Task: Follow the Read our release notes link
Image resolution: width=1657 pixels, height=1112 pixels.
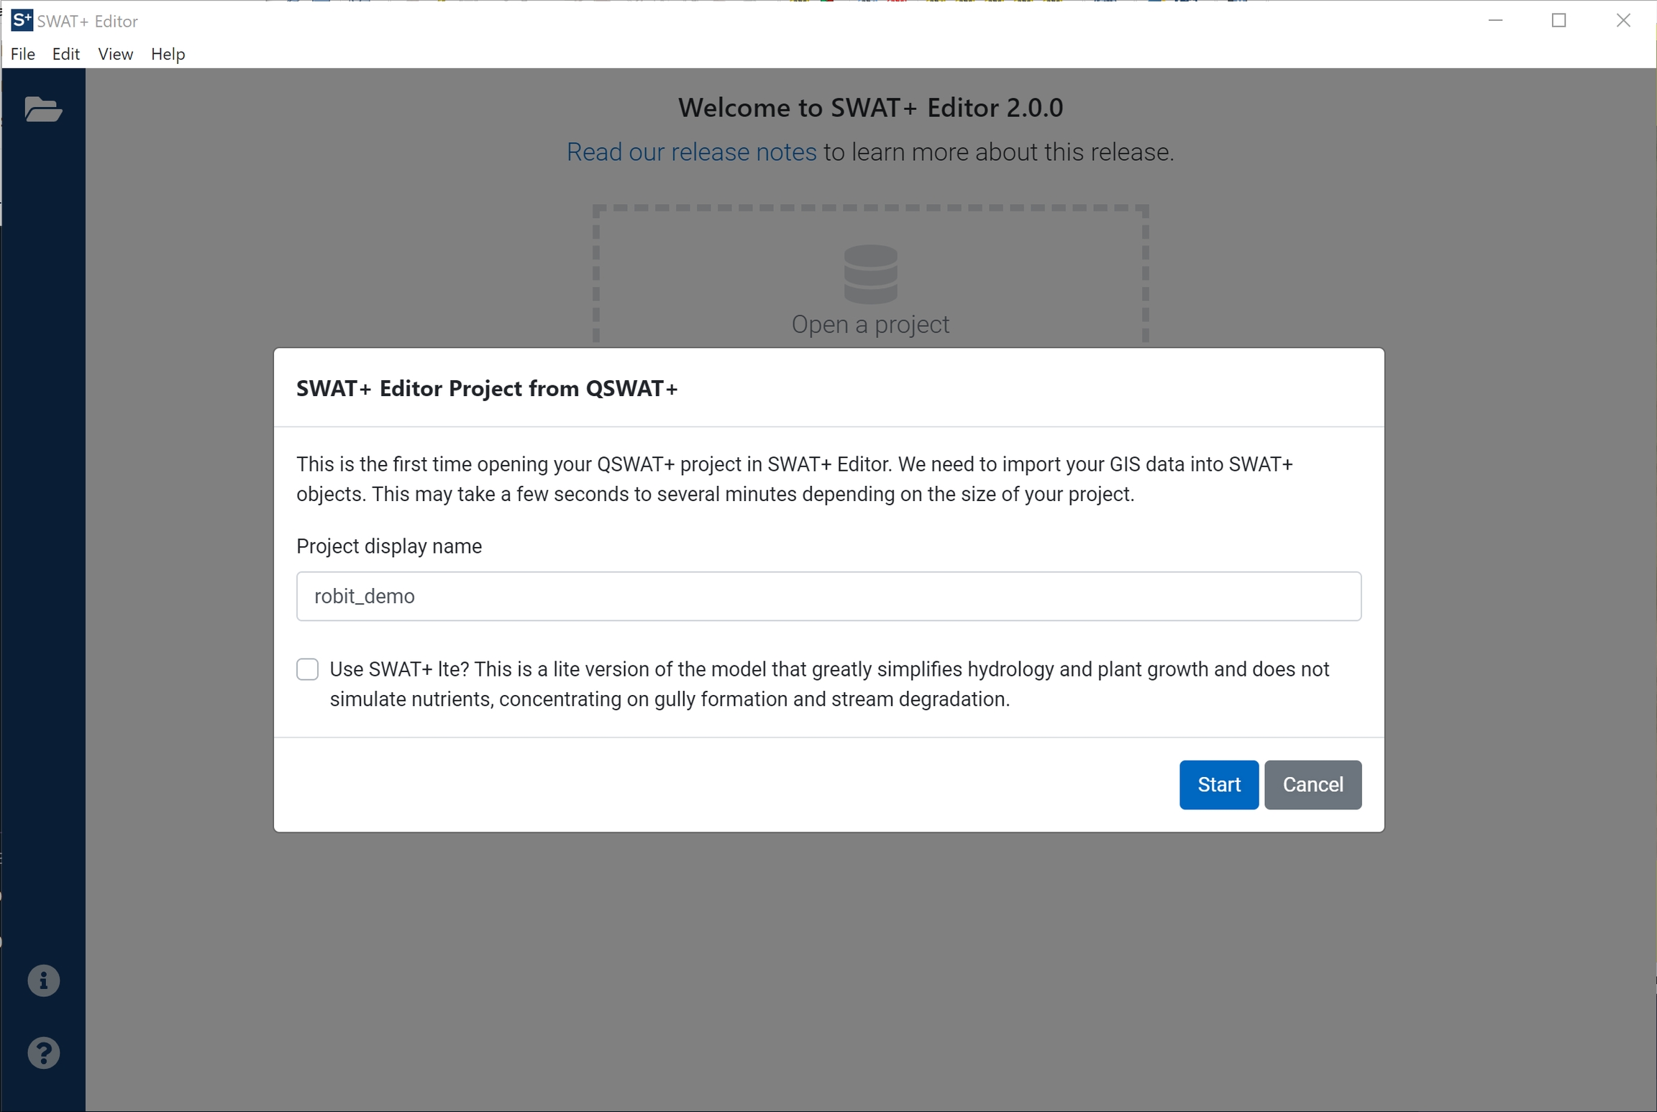Action: point(691,152)
